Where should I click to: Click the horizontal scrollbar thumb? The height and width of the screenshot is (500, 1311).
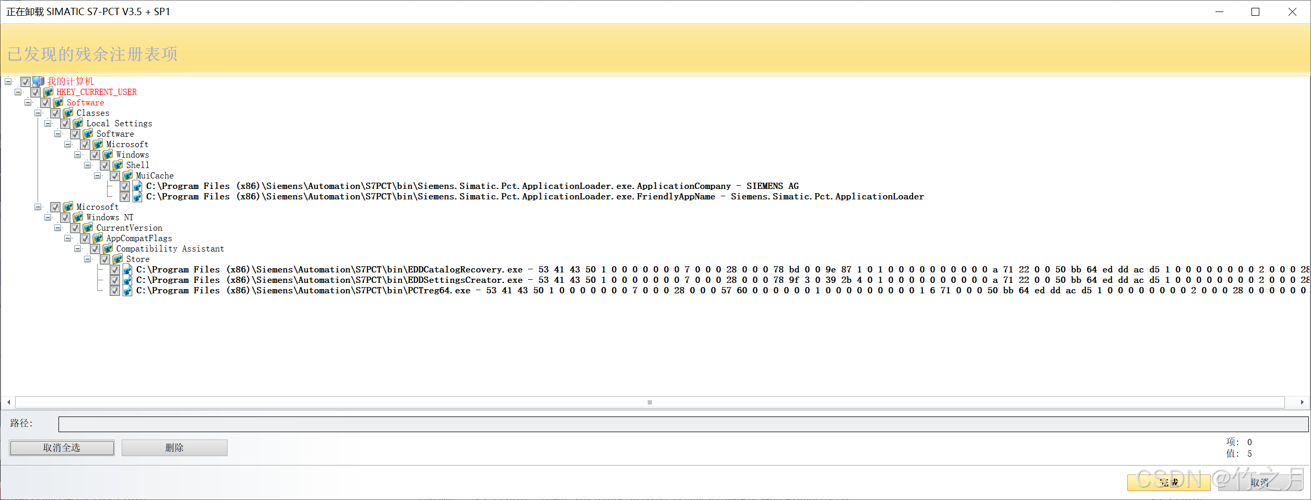650,402
